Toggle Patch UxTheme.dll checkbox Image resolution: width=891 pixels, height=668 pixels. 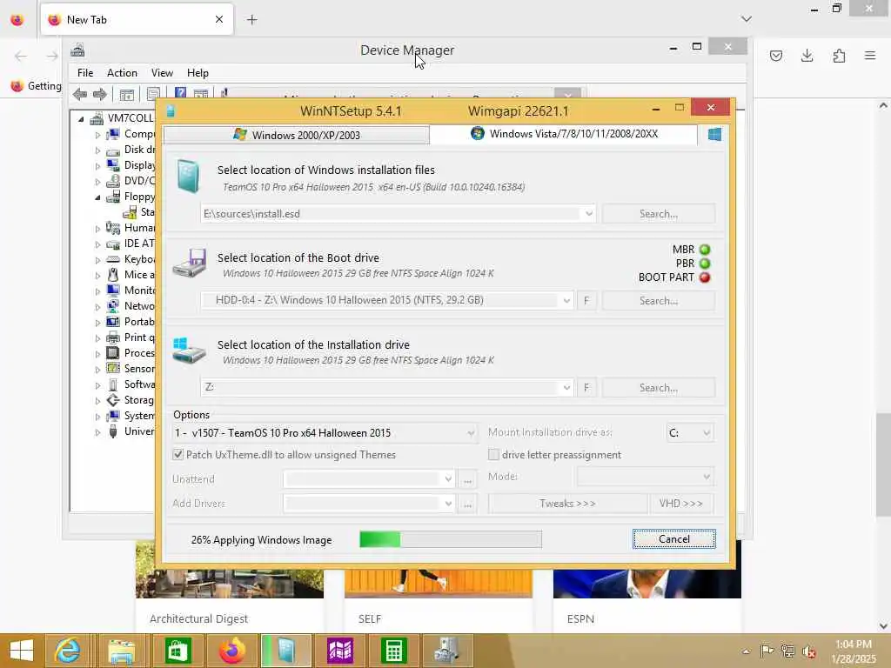[178, 454]
